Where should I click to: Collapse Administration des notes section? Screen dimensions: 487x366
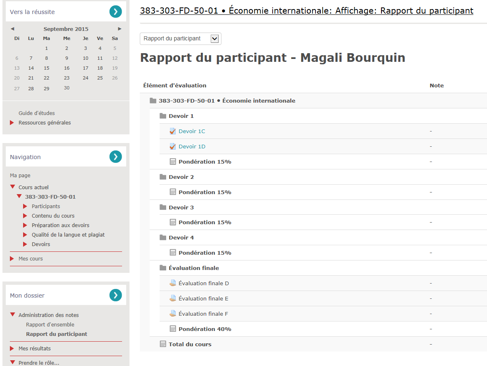(13, 315)
